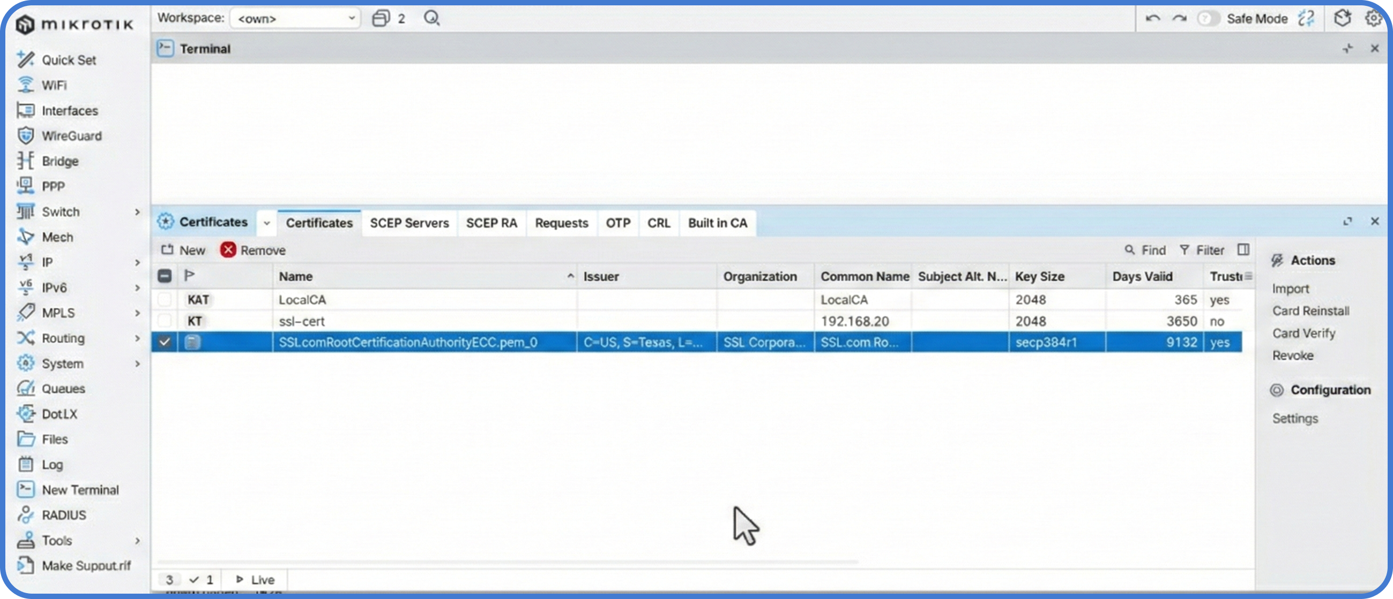Screen dimensions: 1393x599
Task: Click the Import action link
Action: [x=1290, y=289]
